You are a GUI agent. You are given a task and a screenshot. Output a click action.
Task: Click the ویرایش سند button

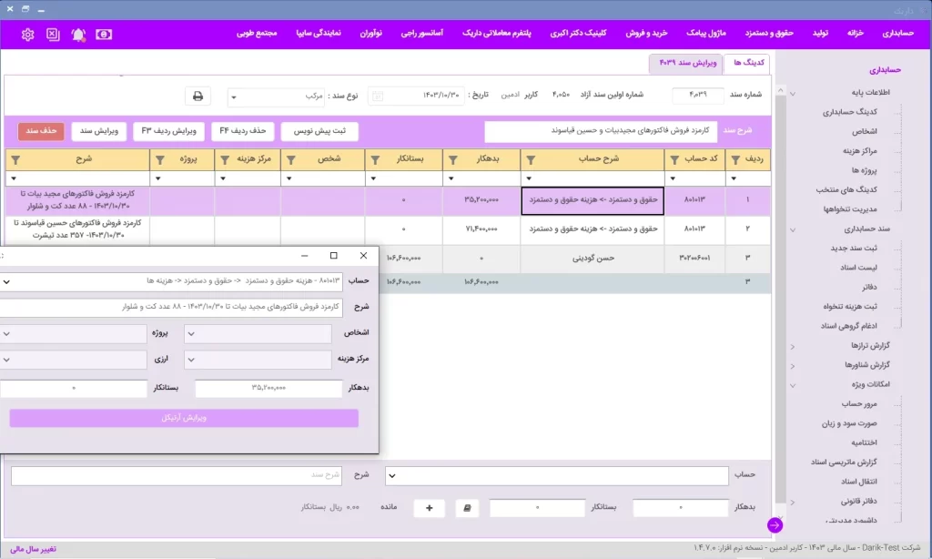(98, 131)
